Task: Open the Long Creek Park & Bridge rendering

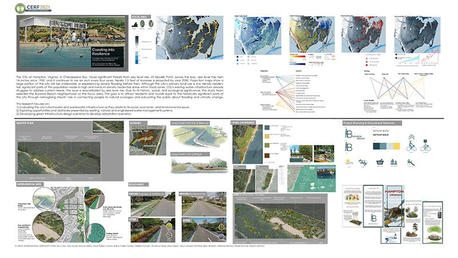Action: pyautogui.click(x=199, y=166)
